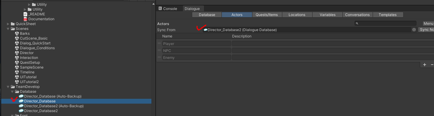Click the Name column header

coord(167,36)
